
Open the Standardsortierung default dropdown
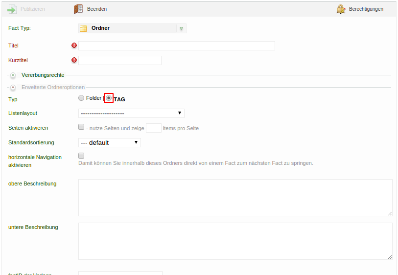click(109, 142)
